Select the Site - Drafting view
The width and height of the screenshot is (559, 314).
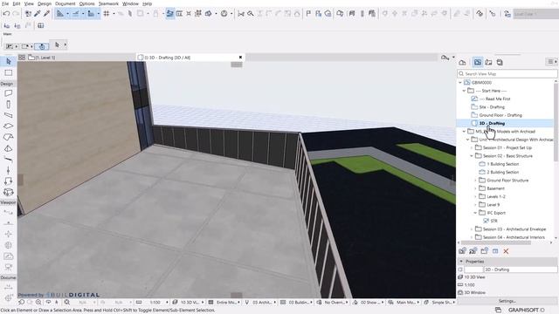tap(492, 107)
